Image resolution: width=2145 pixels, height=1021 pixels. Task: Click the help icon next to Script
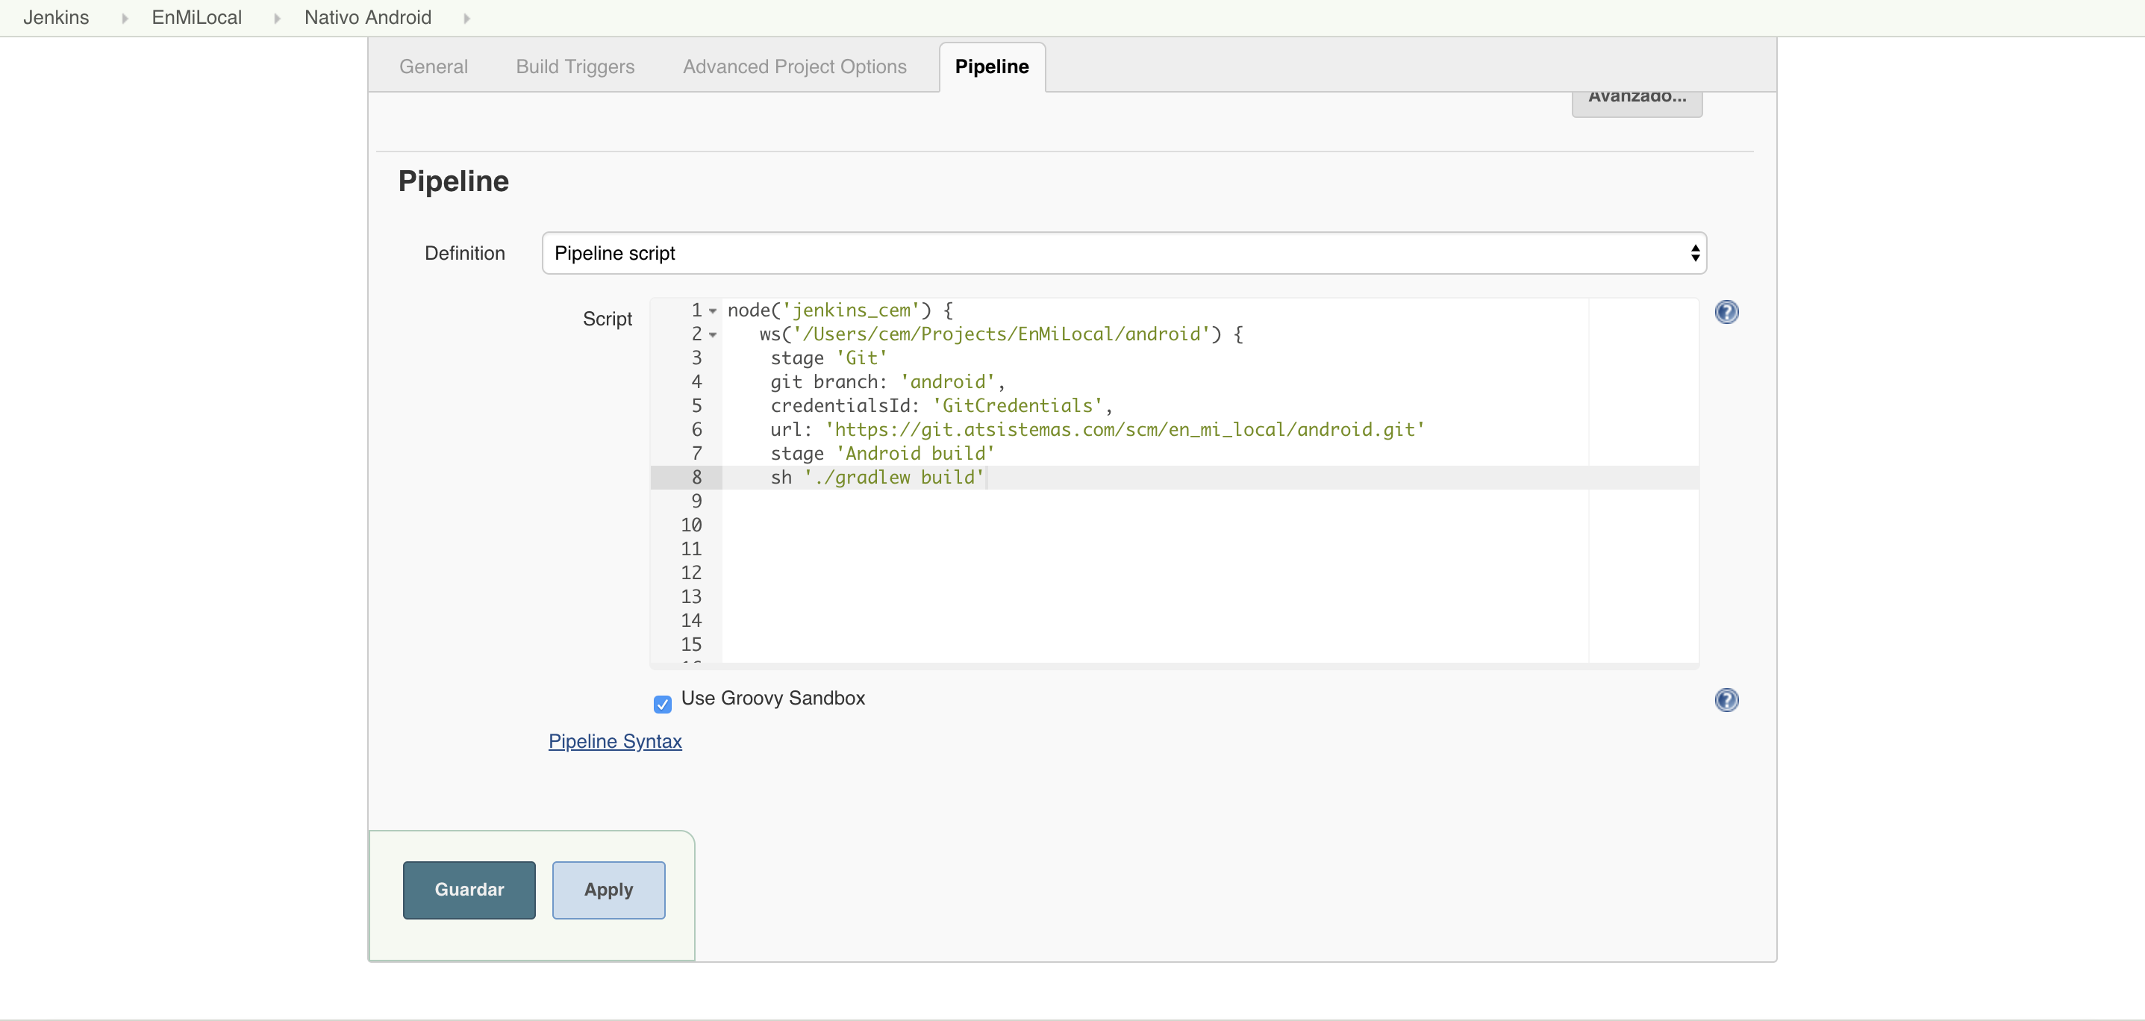pyautogui.click(x=1726, y=312)
